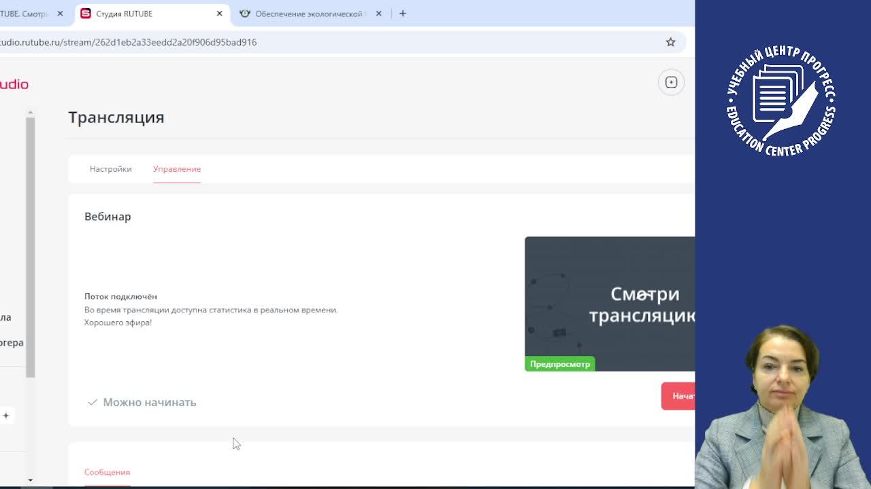Click the stream preview thumbnail
This screenshot has width=871, height=489.
(610, 304)
